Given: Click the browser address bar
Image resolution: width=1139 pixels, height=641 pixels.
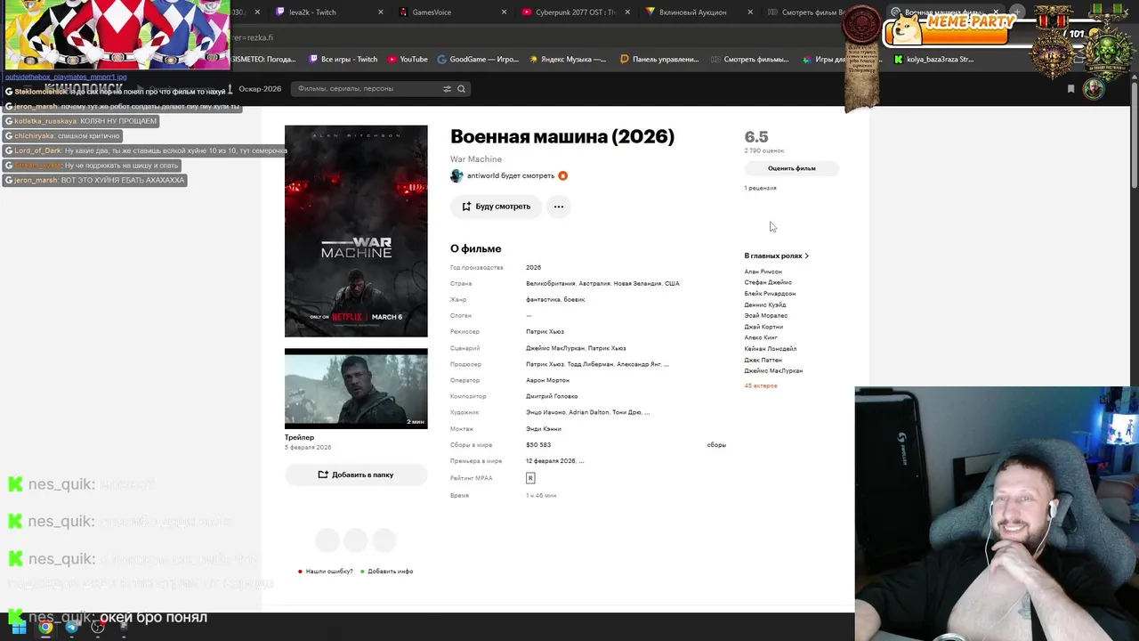Looking at the screenshot, I should tap(534, 37).
